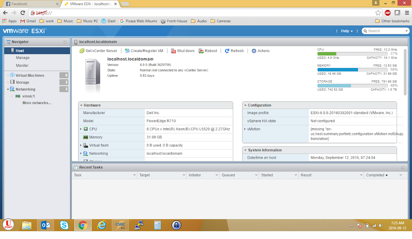Click the Networking globe icon in Navigator
The height and width of the screenshot is (239, 412).
pos(12,89)
